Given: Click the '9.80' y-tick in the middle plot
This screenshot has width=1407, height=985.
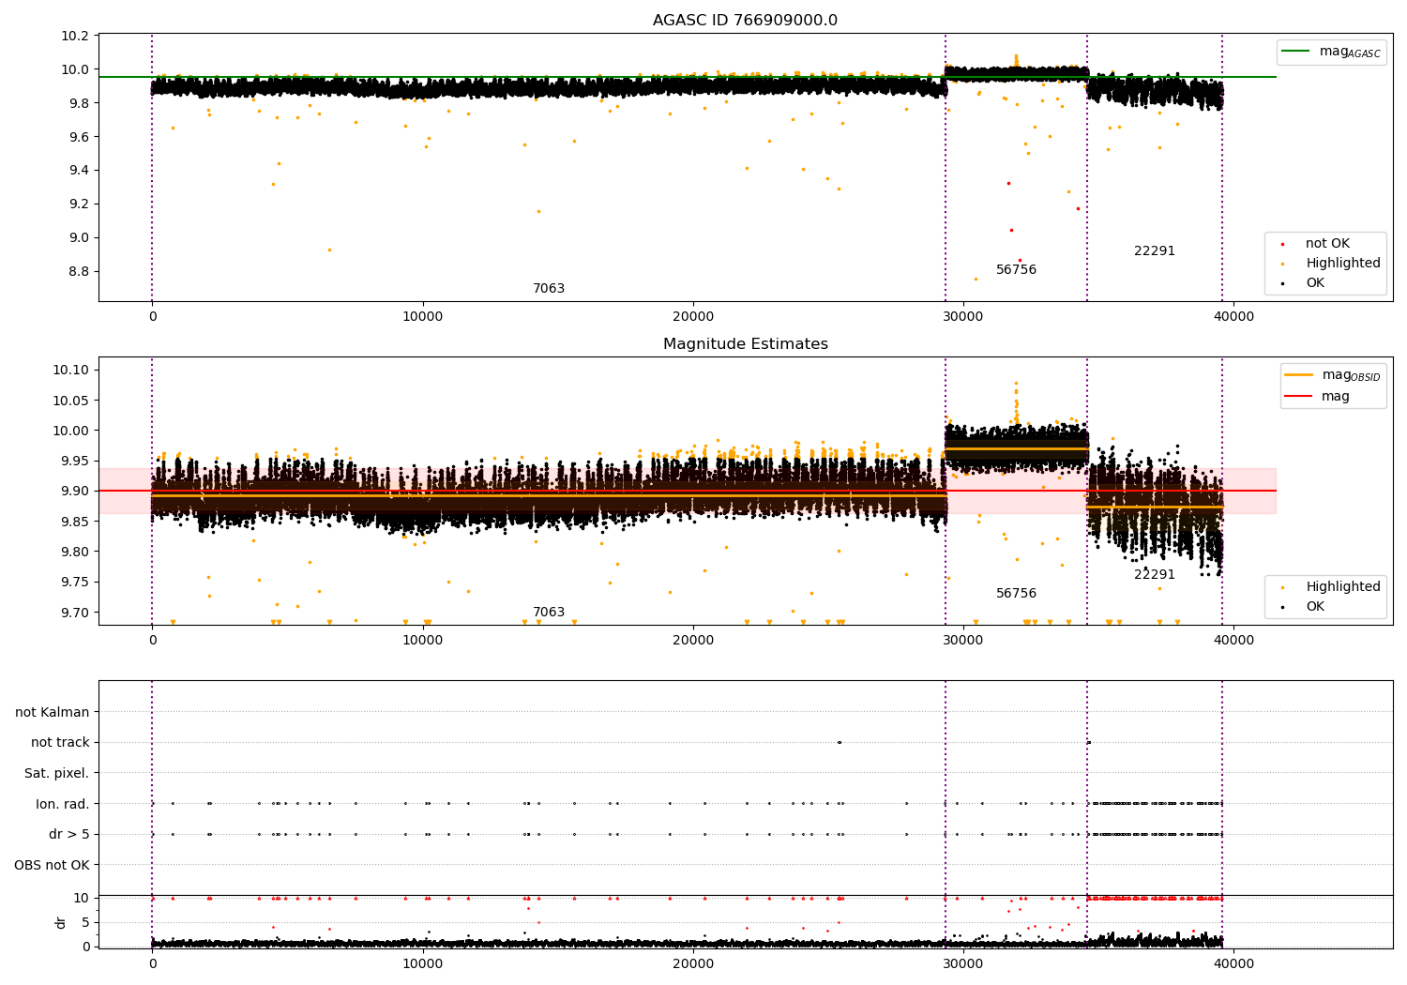Looking at the screenshot, I should point(74,552).
